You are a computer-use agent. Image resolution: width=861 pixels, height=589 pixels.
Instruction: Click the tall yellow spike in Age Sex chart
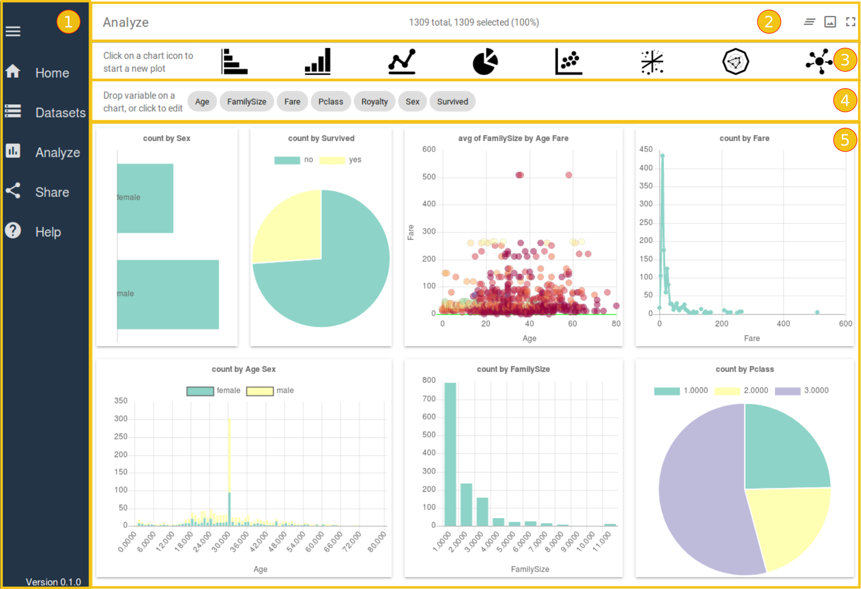coord(229,455)
